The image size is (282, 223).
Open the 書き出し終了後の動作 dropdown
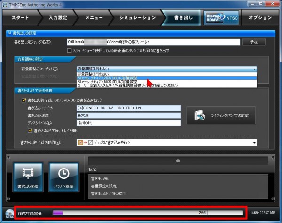[167, 143]
